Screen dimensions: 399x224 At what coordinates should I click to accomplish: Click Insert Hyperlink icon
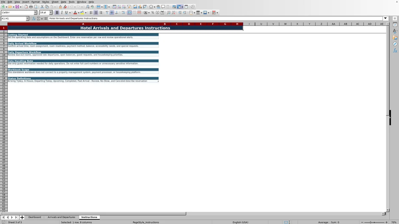pyautogui.click(x=158, y=7)
